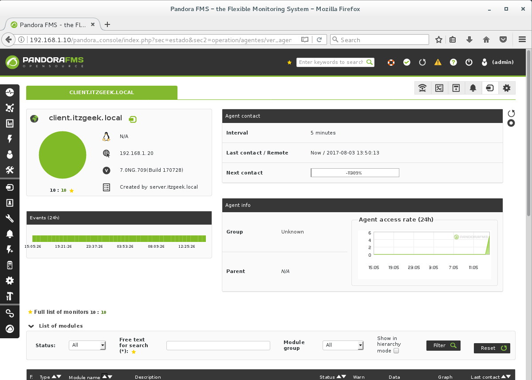Screen dimensions: 532x380
Task: Click inside the free text search field
Action: (x=218, y=345)
